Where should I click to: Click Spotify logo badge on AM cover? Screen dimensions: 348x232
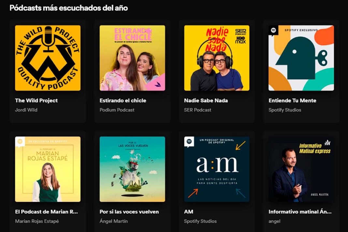click(189, 142)
